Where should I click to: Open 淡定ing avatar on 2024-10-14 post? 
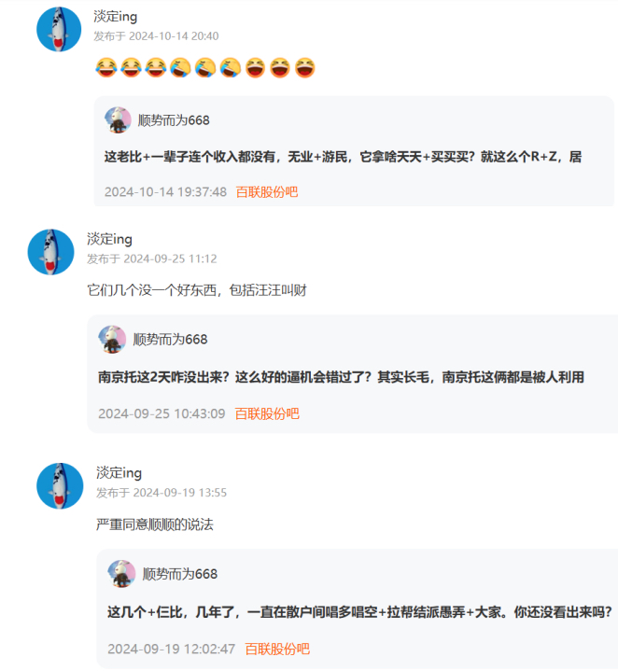point(59,30)
